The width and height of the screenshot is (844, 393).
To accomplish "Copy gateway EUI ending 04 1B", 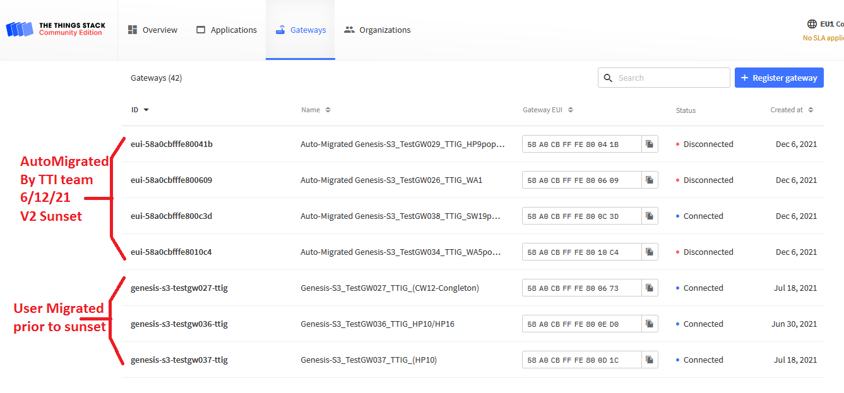I will tap(649, 144).
